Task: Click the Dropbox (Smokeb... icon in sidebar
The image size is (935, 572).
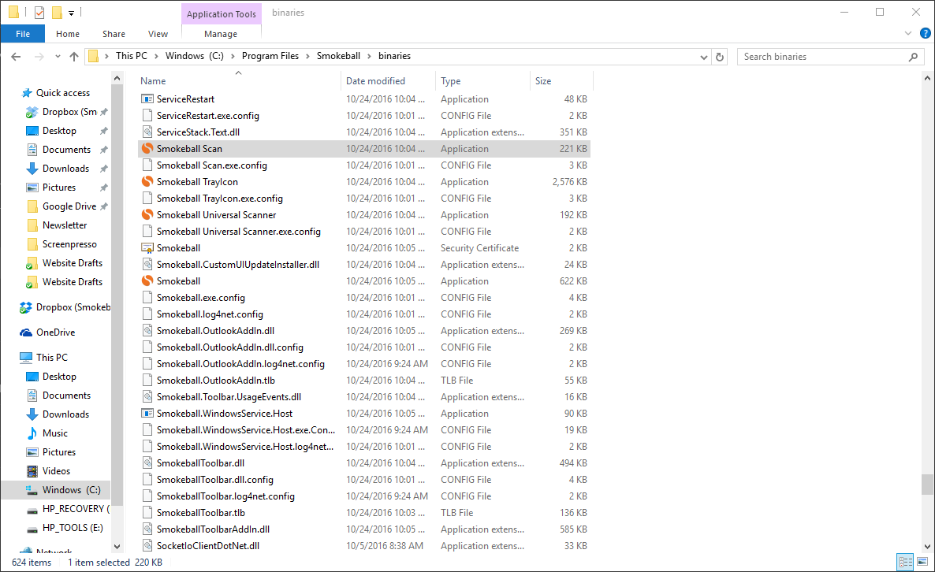Action: (26, 307)
